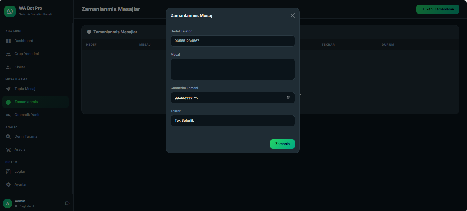Click the logout icon beside admin

(x=67, y=203)
